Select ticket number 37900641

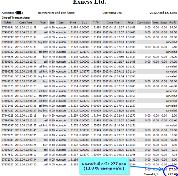point(7,27)
